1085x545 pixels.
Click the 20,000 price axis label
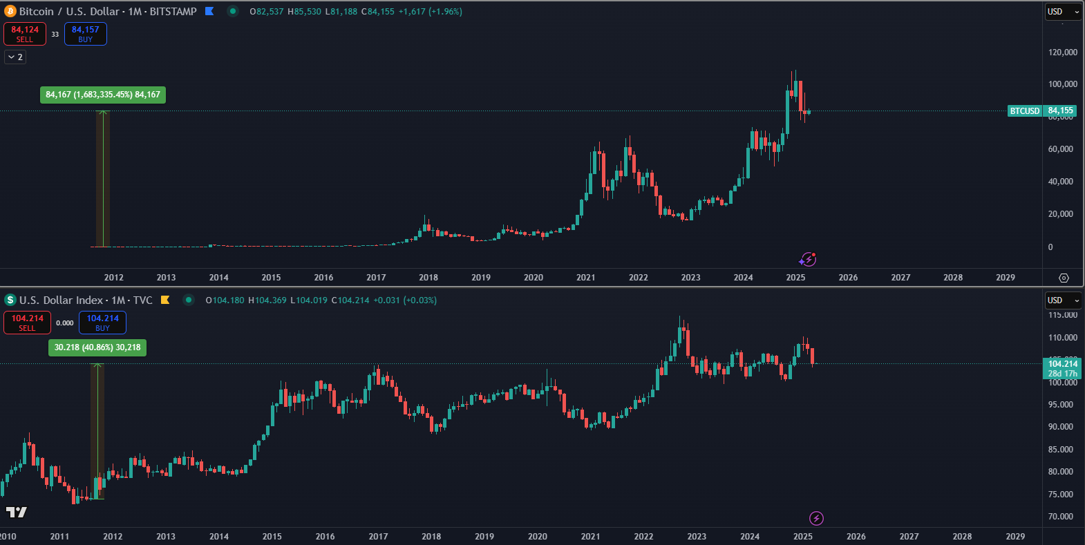pos(1061,214)
